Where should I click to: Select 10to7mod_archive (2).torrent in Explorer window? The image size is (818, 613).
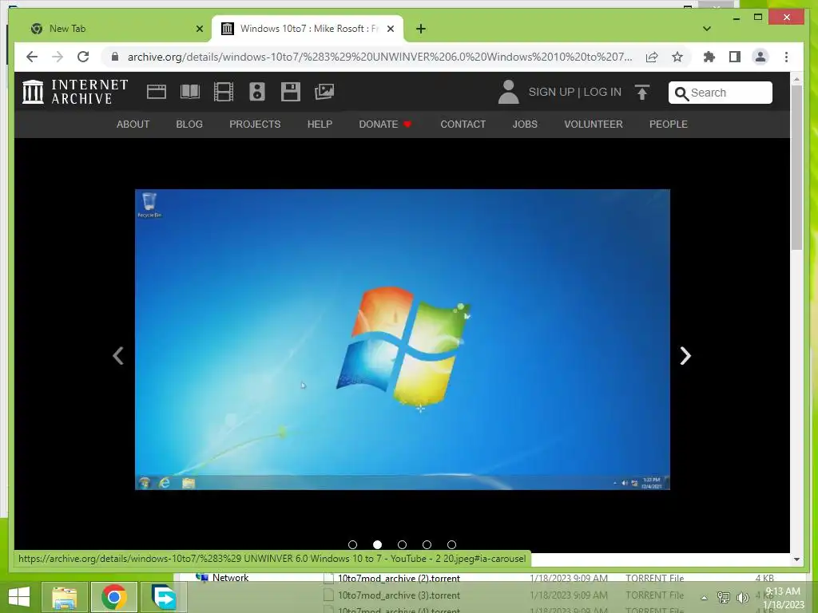click(399, 578)
